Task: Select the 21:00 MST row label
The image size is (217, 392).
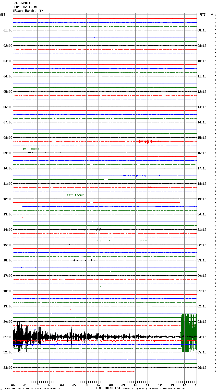Action: (x=8, y=337)
